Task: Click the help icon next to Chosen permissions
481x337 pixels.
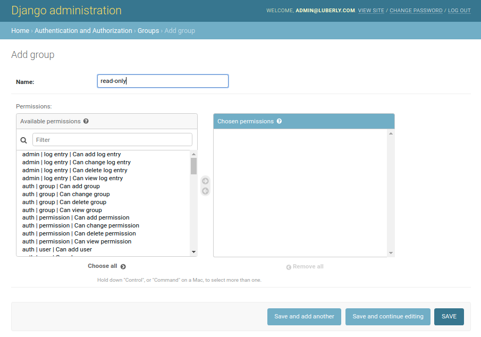Action: coord(279,121)
